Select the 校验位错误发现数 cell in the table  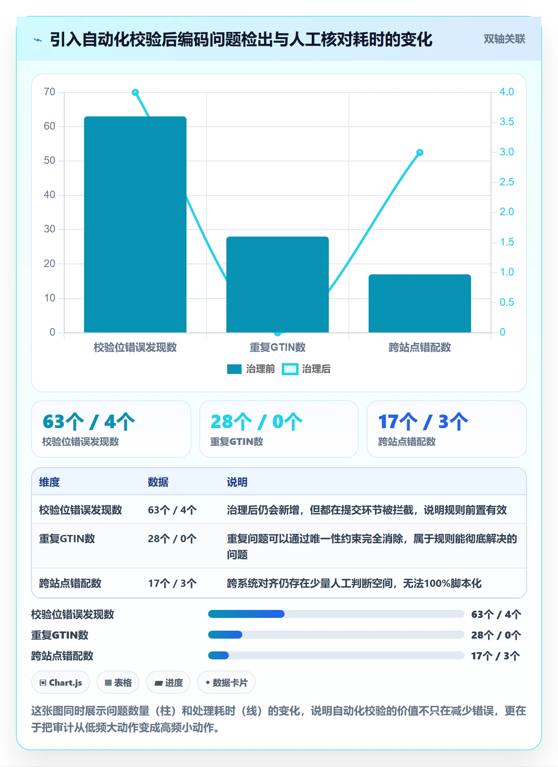pyautogui.click(x=81, y=510)
